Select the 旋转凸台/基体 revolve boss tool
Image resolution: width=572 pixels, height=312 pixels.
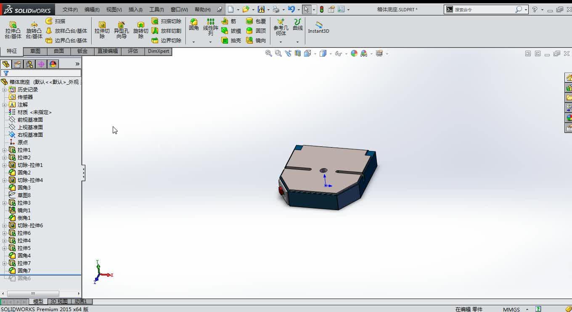tap(34, 30)
